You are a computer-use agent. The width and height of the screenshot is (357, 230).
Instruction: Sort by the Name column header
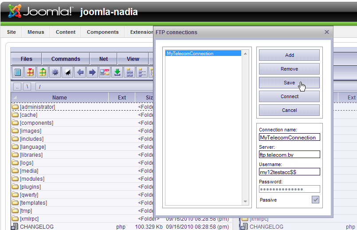click(x=60, y=98)
